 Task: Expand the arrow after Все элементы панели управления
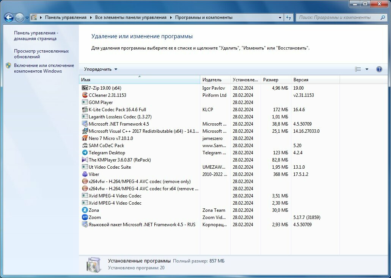point(171,17)
